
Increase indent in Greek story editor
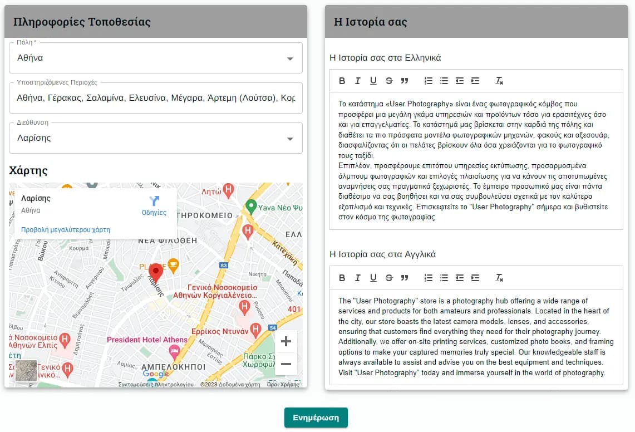point(475,81)
